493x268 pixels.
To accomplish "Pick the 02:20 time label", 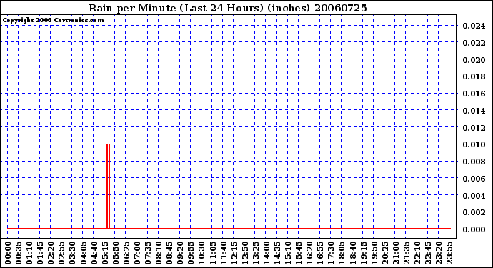I will coord(51,253).
